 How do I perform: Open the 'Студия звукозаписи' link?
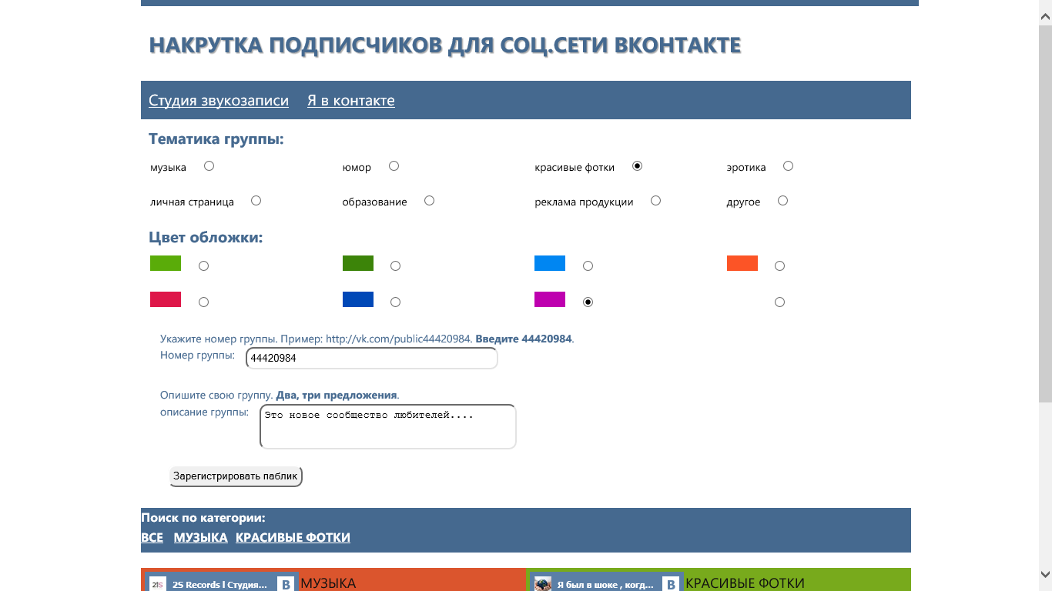[x=219, y=101]
